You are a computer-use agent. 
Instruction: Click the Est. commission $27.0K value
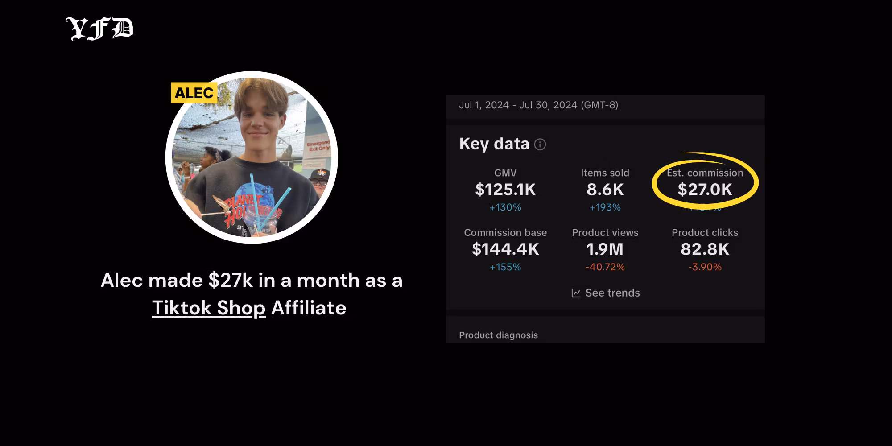pos(705,190)
